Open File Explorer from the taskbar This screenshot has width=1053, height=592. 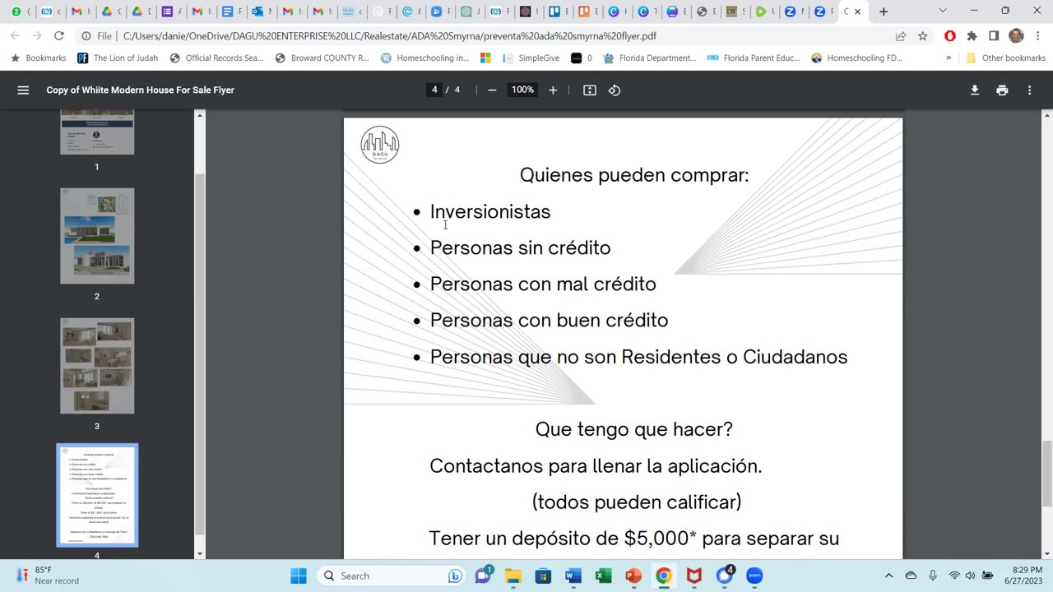pos(513,576)
